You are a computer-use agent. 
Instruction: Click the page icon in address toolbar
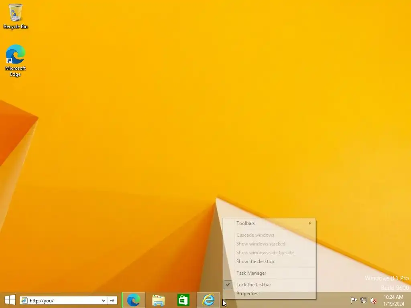point(24,300)
